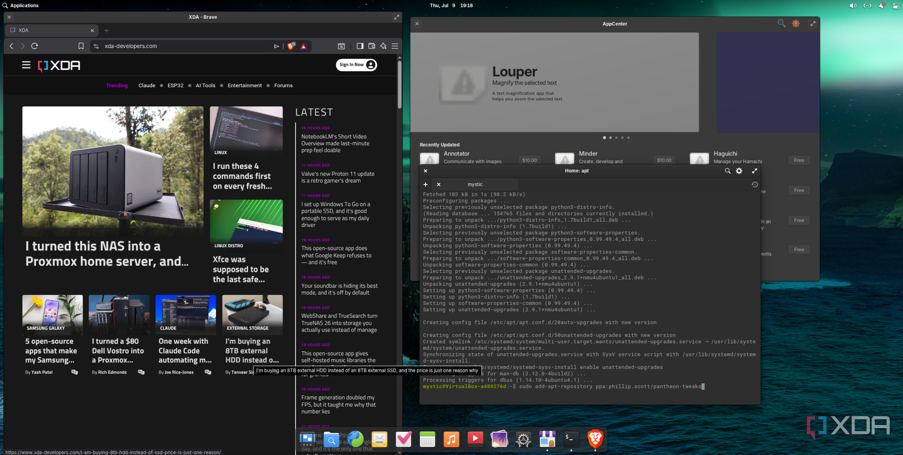Open the Leo AI sparkle icon

(383, 46)
